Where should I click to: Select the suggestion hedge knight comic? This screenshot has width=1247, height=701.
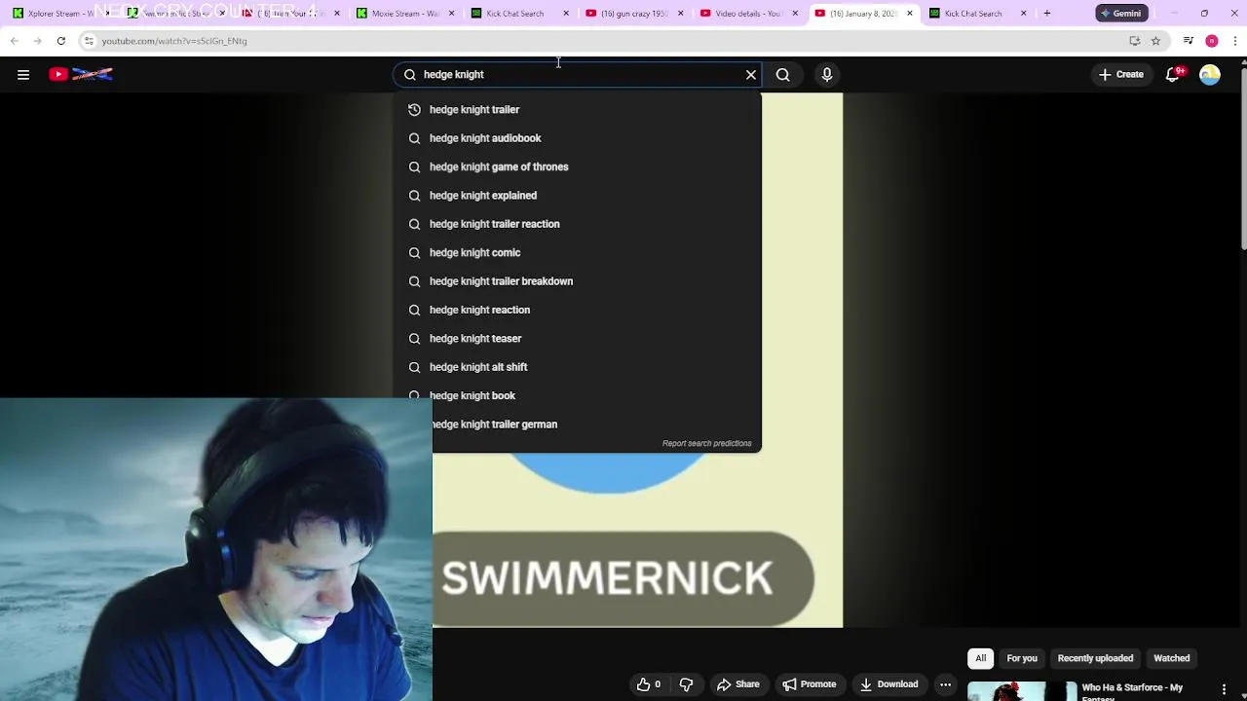coord(577,252)
